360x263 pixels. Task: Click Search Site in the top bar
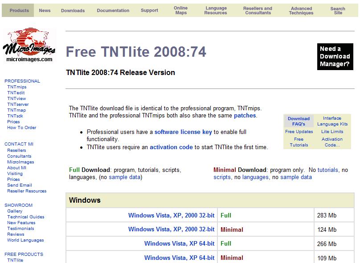pos(338,11)
